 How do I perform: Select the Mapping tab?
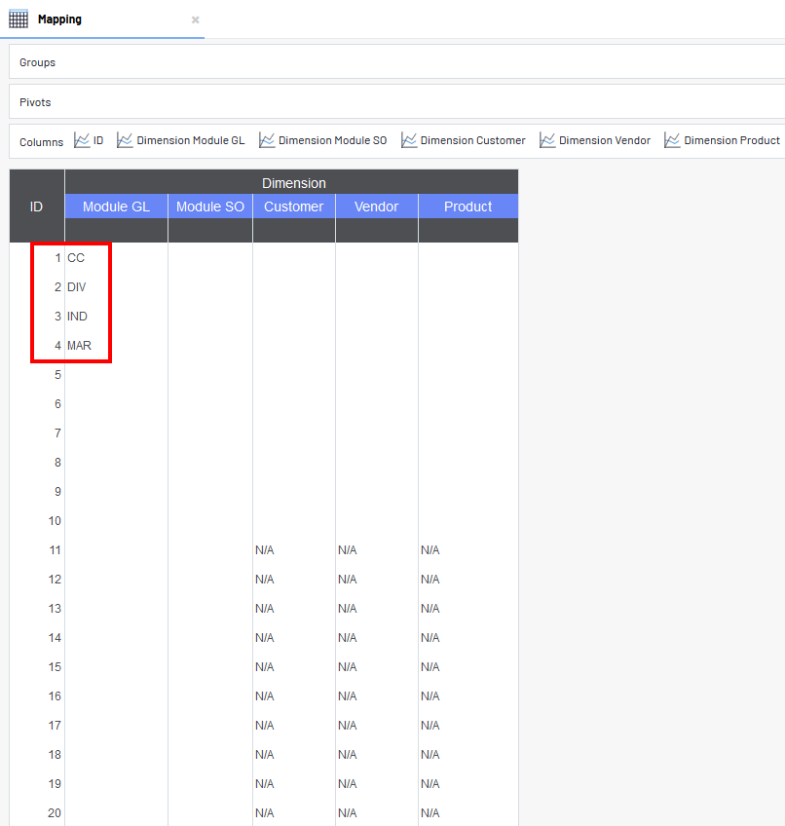(60, 19)
